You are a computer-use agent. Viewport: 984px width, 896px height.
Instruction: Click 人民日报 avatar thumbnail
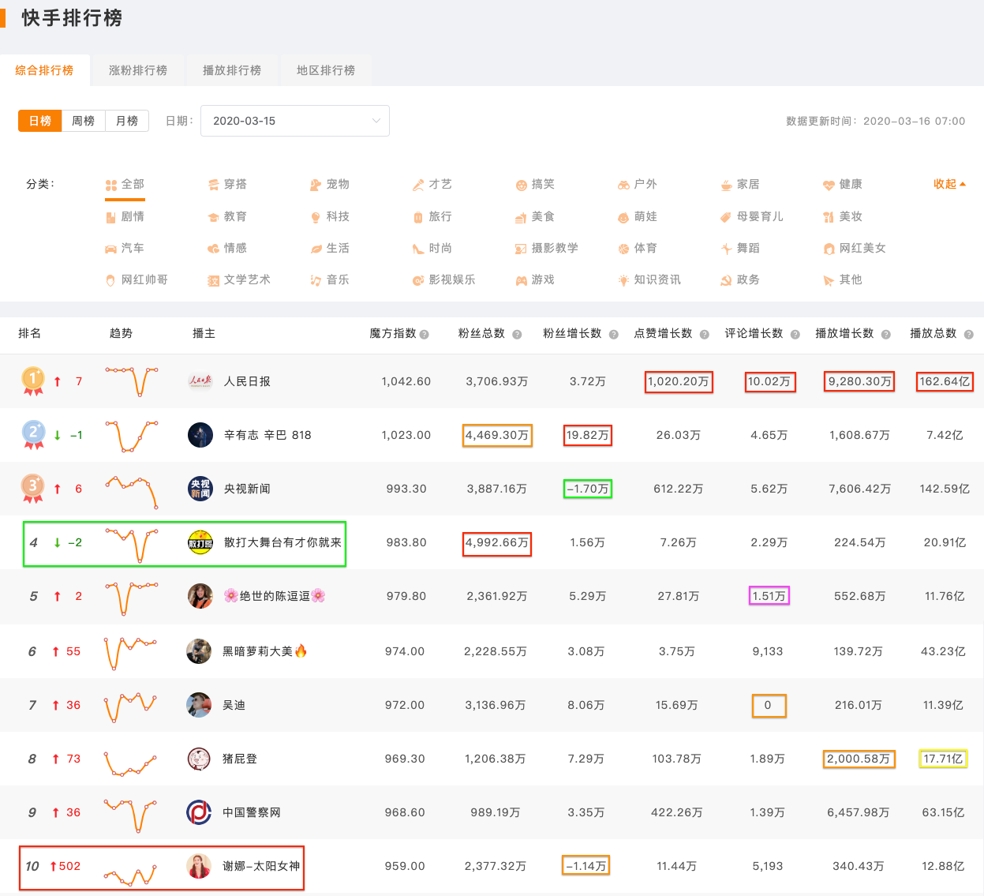(200, 381)
